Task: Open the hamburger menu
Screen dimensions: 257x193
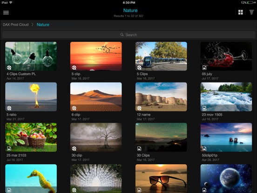Action: [6, 13]
